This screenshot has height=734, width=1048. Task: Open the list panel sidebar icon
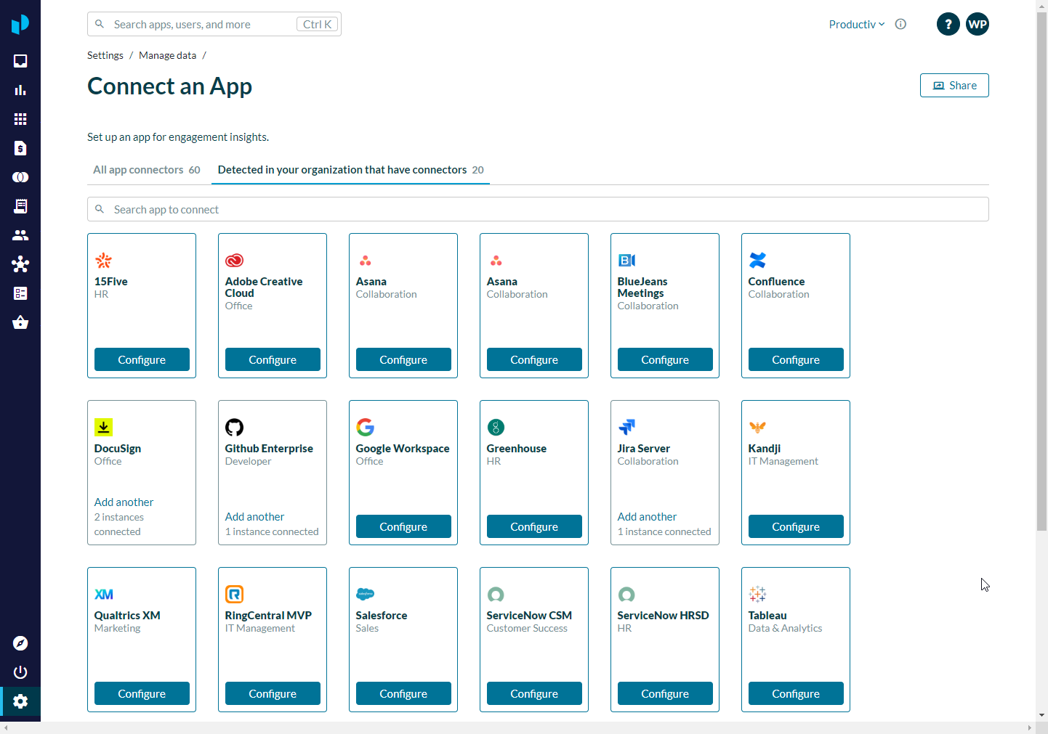[20, 293]
